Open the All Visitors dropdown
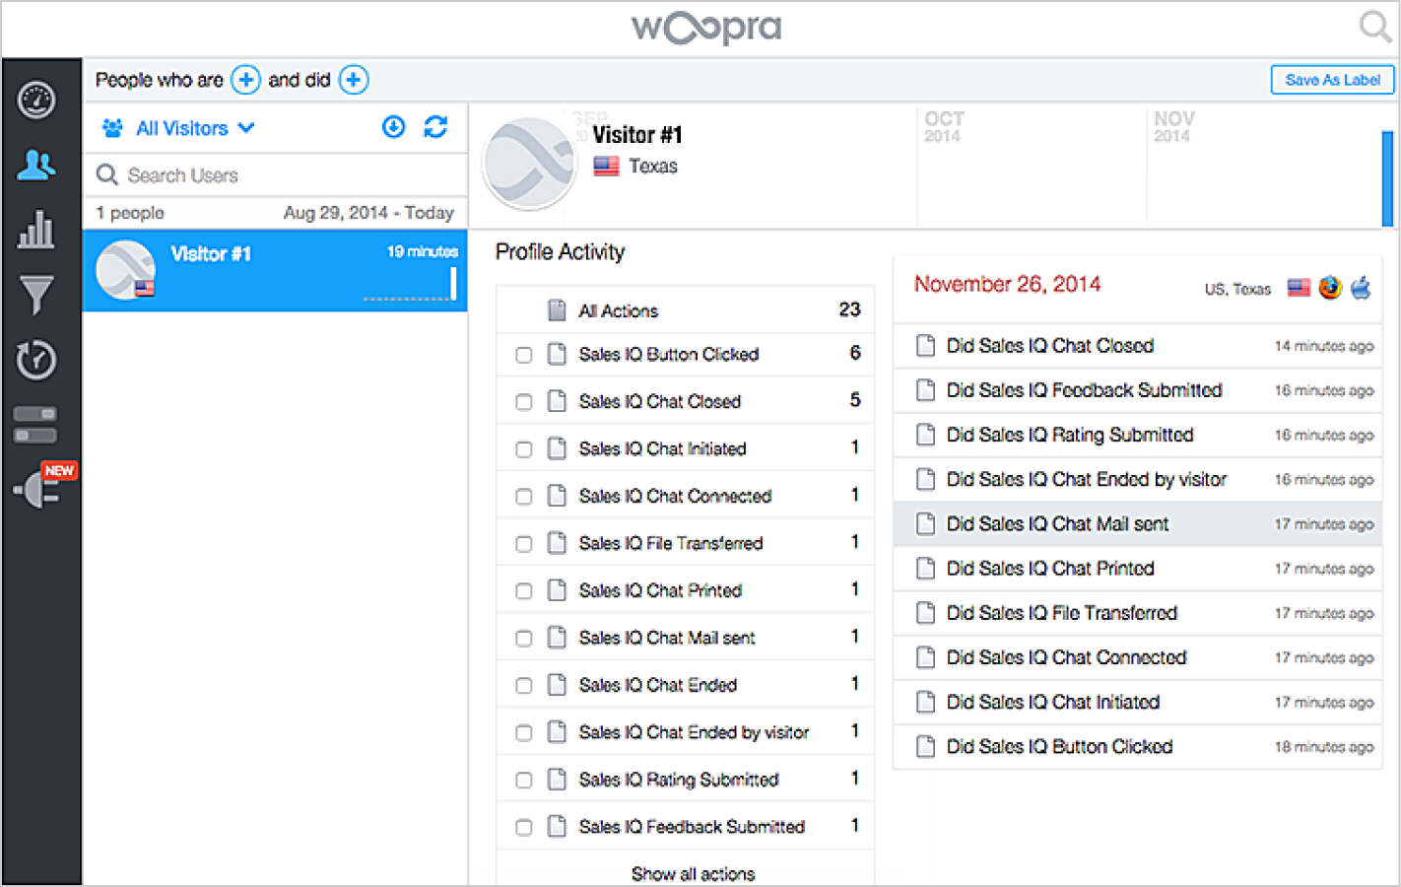 tap(179, 128)
